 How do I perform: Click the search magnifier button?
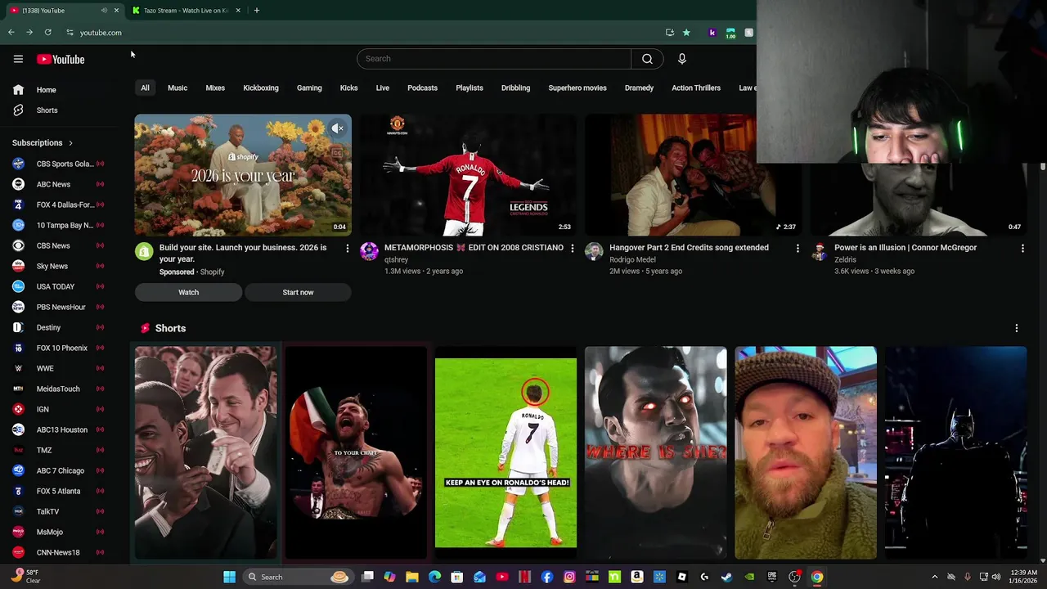pyautogui.click(x=647, y=59)
